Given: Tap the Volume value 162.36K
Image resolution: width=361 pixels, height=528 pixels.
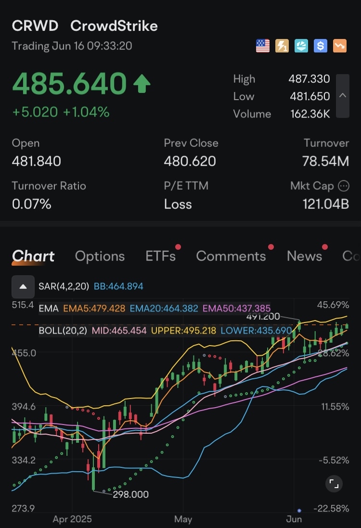Looking at the screenshot, I should pos(310,114).
